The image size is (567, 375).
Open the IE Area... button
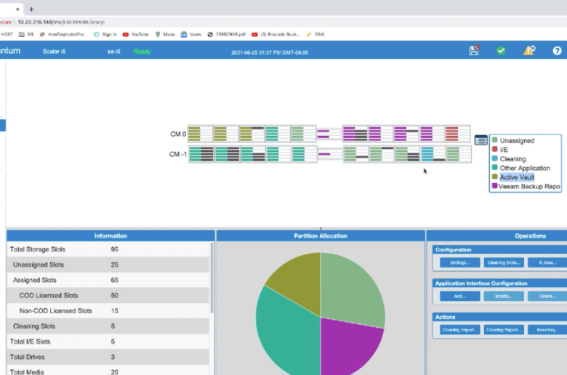547,262
